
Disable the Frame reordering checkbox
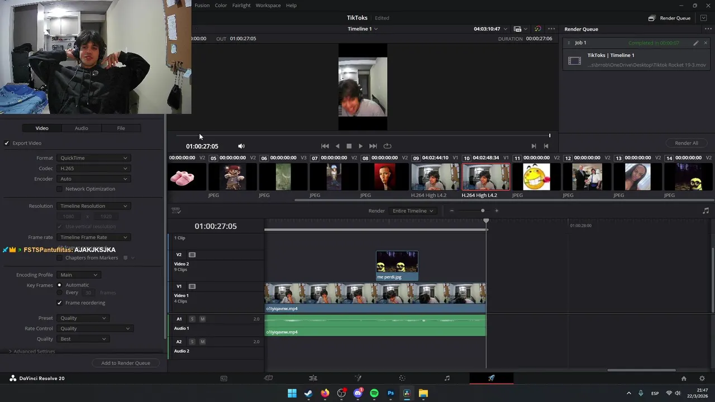coord(60,303)
